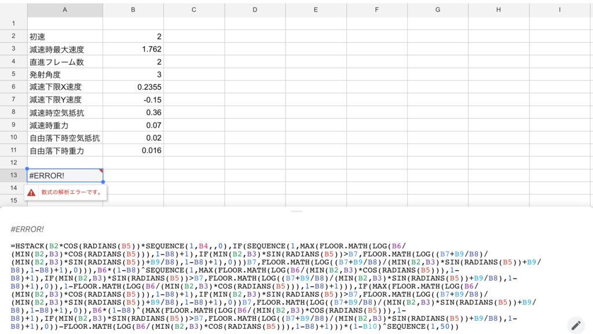Click the column E header
Viewport: 593px width, 334px height.
315,10
